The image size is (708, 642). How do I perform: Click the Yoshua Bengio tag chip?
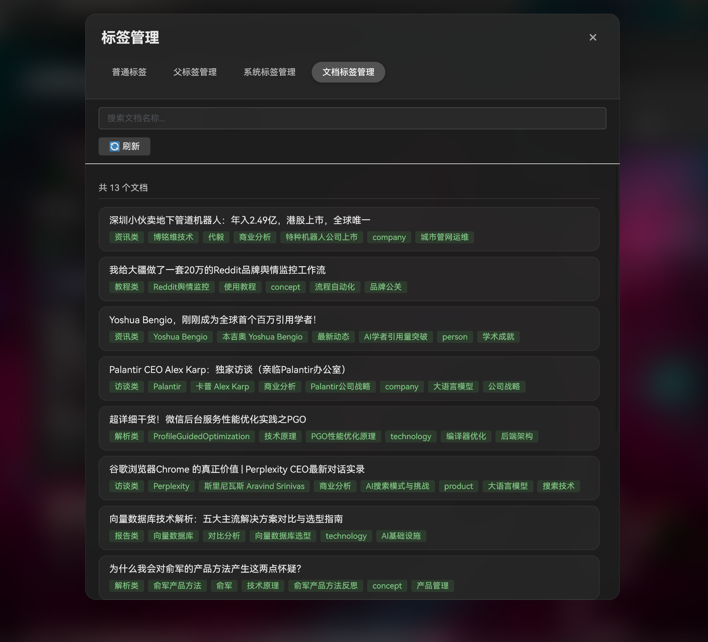pyautogui.click(x=180, y=337)
